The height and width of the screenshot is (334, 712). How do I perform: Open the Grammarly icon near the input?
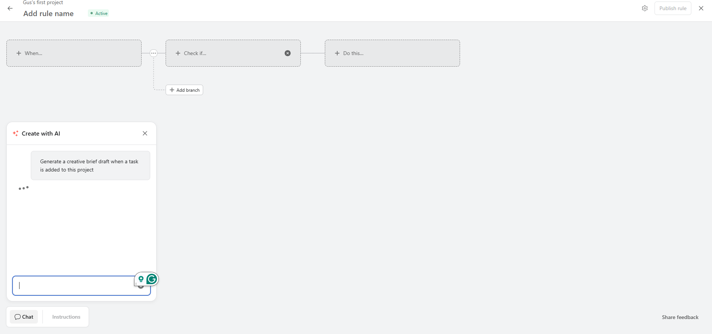coord(152,279)
